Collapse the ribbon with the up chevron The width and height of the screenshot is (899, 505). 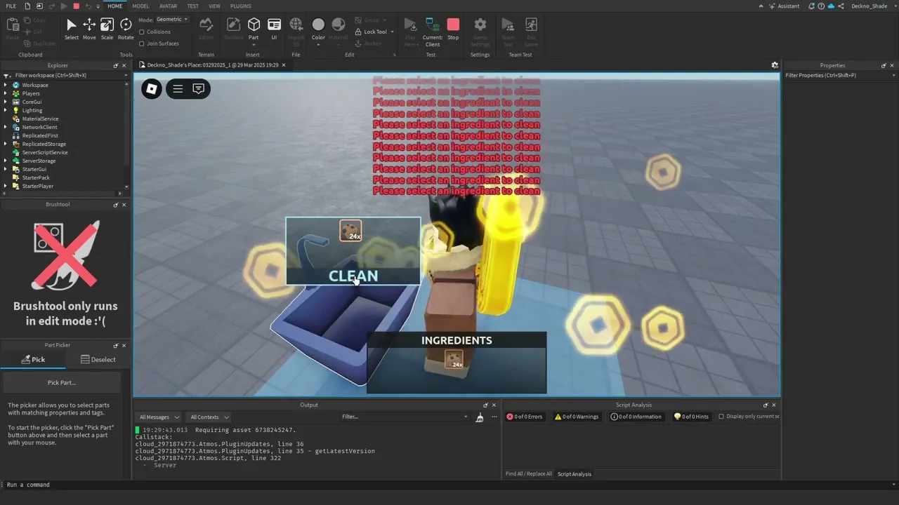pos(761,6)
